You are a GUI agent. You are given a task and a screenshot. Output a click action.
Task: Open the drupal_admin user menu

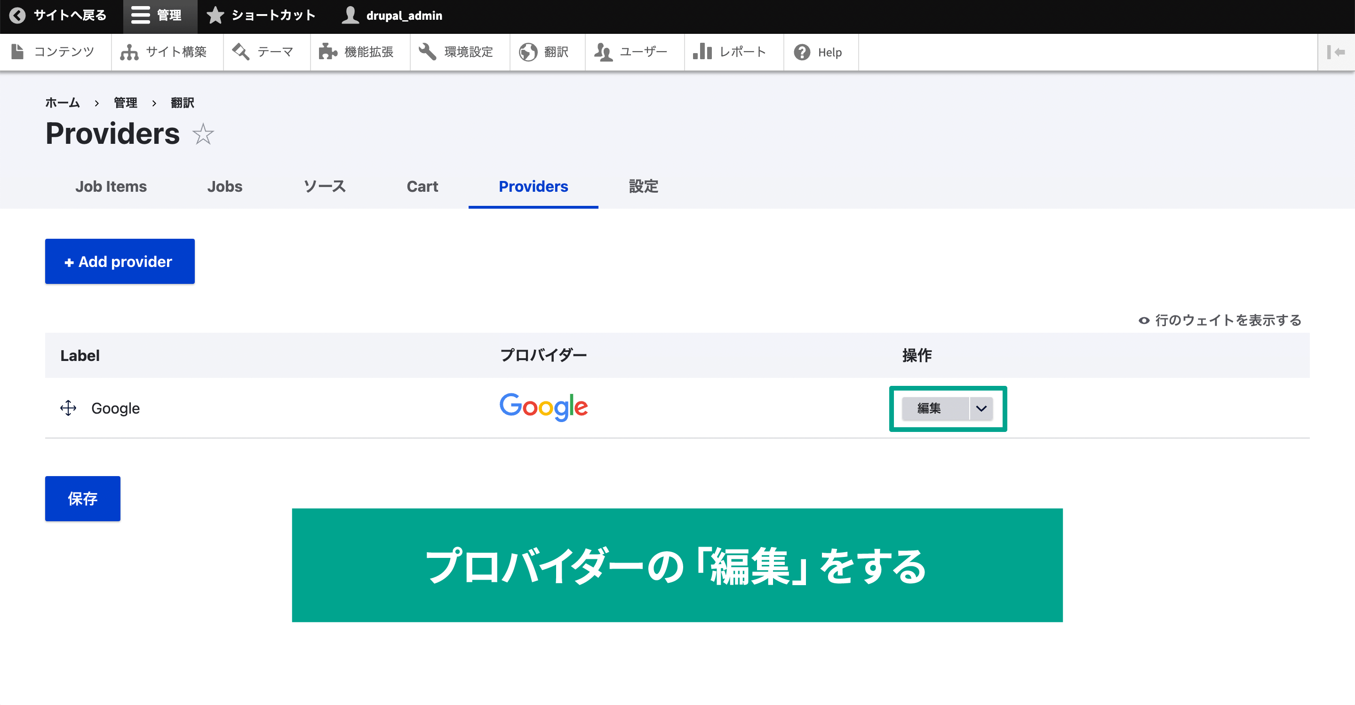point(392,16)
